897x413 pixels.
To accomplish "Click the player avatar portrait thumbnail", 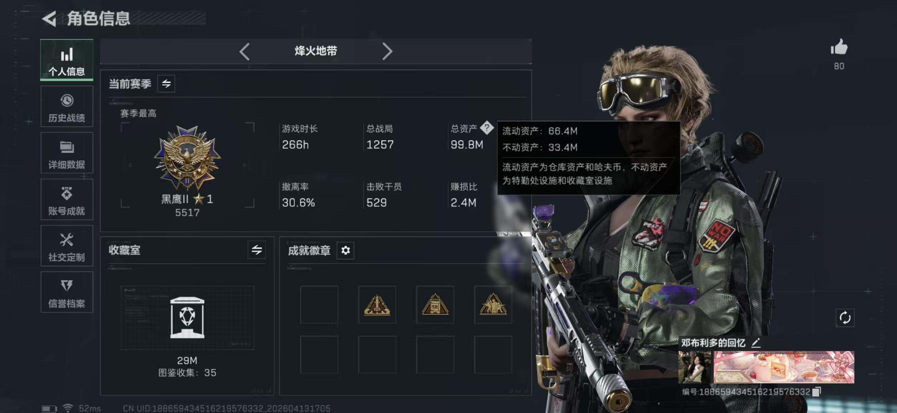I will pyautogui.click(x=694, y=367).
